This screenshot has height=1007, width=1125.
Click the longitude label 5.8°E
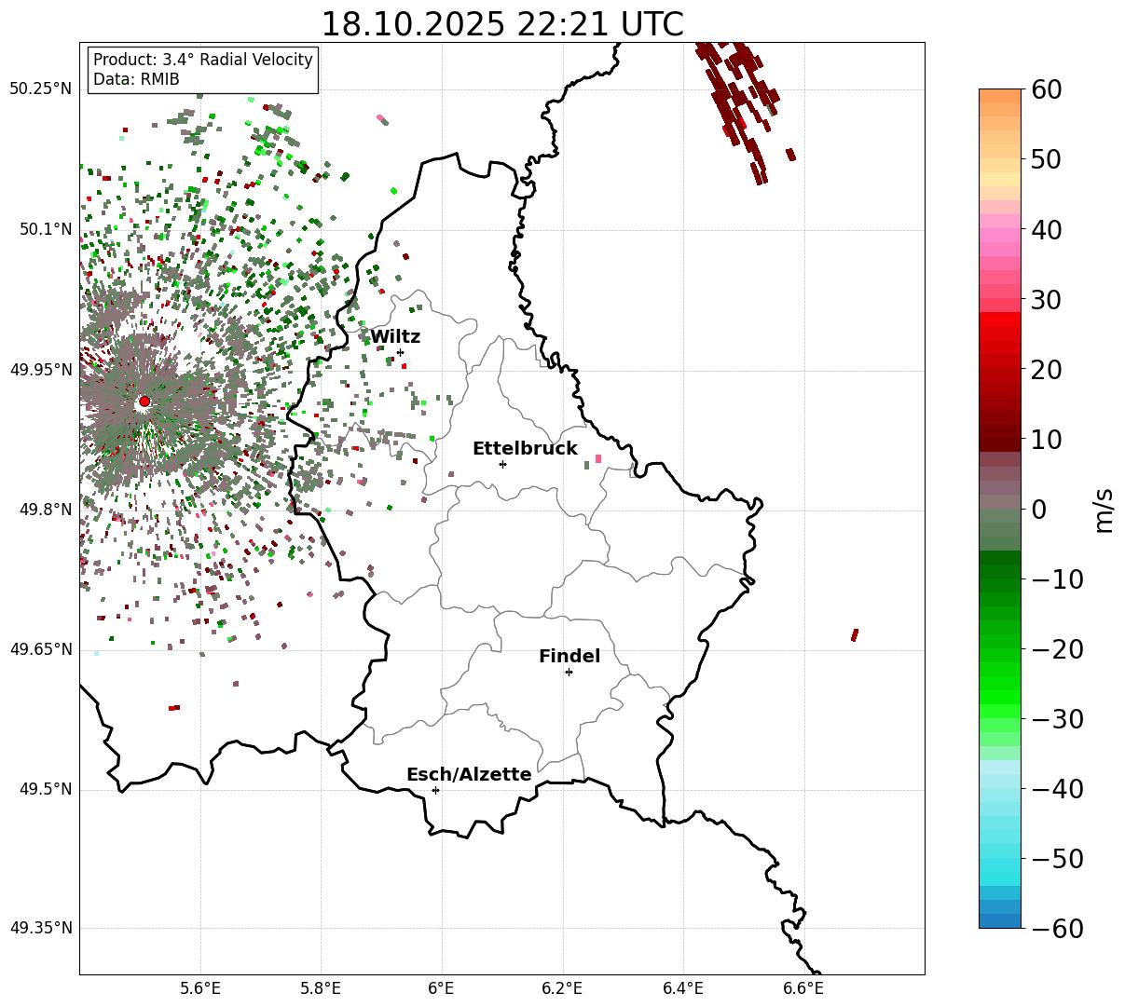(322, 988)
